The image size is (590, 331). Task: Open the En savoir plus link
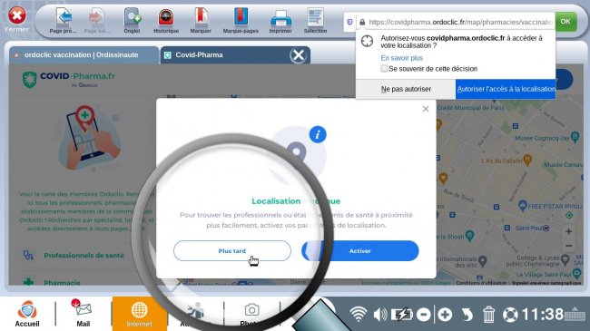pos(401,58)
